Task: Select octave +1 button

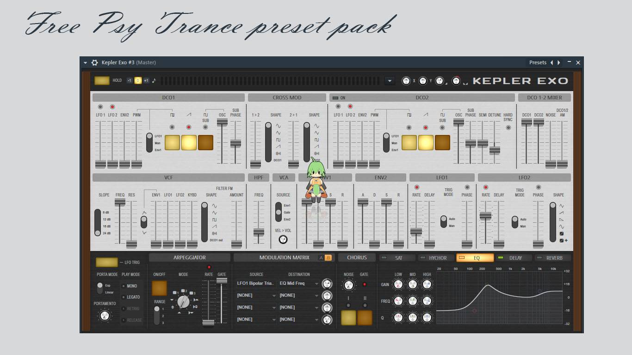Action: coord(146,80)
